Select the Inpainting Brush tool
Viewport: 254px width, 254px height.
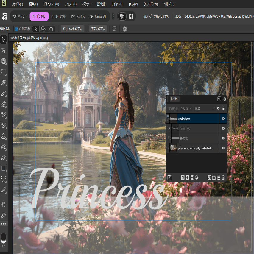(x=3, y=147)
